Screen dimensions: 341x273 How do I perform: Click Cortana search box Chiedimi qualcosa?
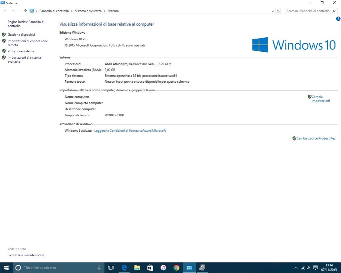click(58, 268)
